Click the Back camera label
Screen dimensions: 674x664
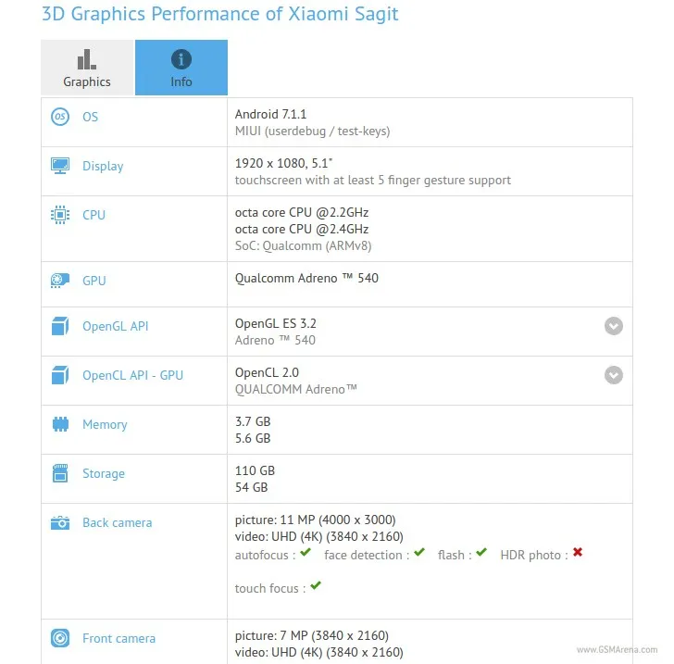tap(117, 522)
